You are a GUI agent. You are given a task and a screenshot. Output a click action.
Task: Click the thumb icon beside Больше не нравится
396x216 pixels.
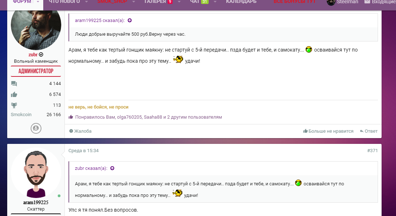click(x=305, y=131)
